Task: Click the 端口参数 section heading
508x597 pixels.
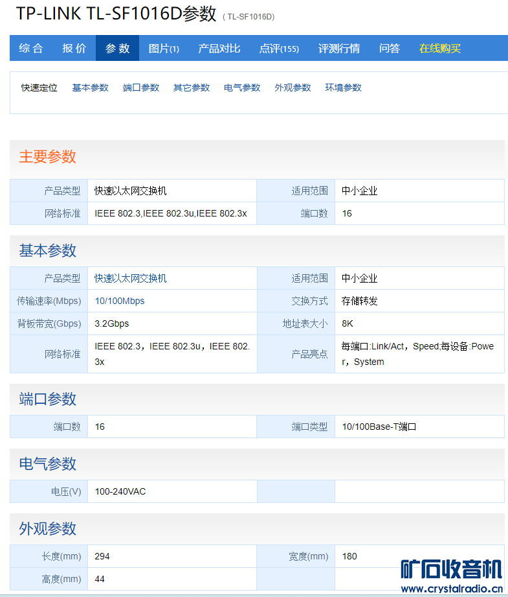Action: tap(47, 399)
